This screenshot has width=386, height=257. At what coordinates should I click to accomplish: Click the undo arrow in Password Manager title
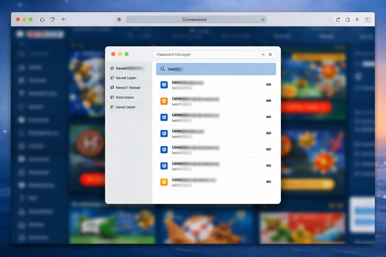pos(263,54)
